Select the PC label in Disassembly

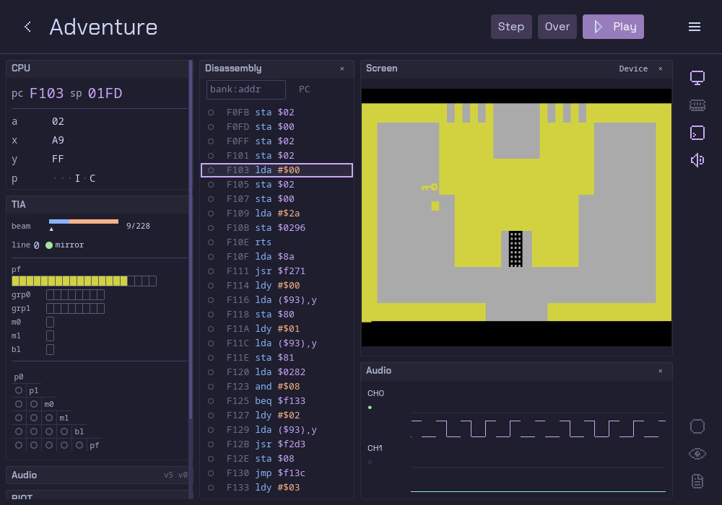click(x=304, y=89)
